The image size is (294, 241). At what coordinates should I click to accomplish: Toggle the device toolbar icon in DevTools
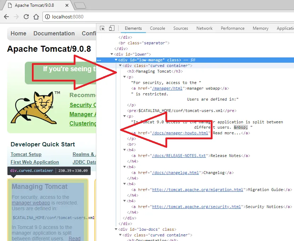tap(112, 28)
